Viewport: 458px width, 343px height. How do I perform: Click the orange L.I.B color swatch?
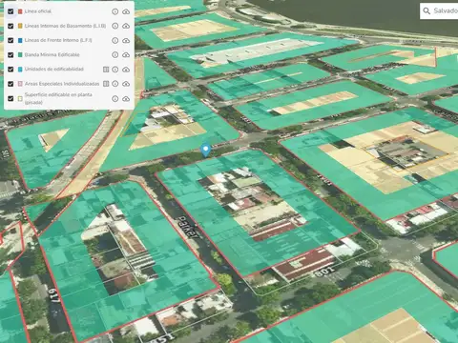20,26
